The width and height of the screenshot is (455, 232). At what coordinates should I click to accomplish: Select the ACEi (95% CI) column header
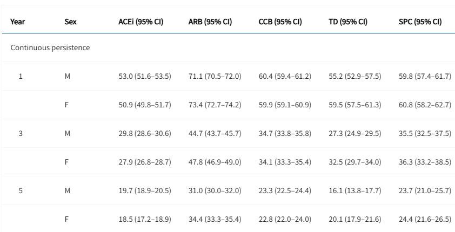pyautogui.click(x=140, y=22)
